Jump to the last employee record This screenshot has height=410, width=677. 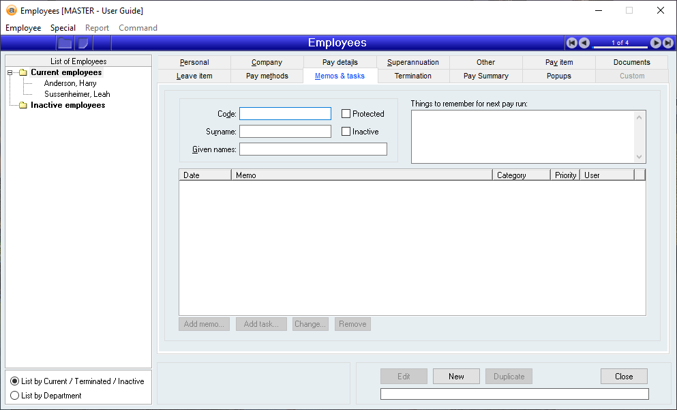pyautogui.click(x=668, y=43)
